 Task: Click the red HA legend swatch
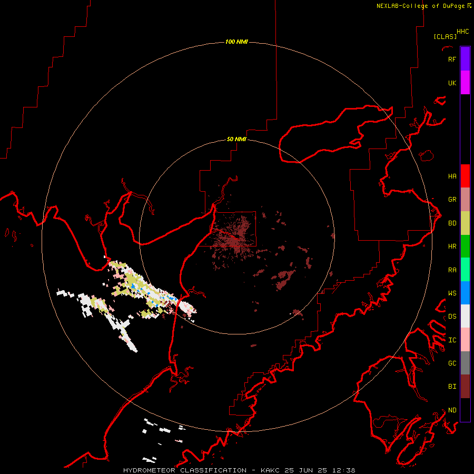[465, 176]
